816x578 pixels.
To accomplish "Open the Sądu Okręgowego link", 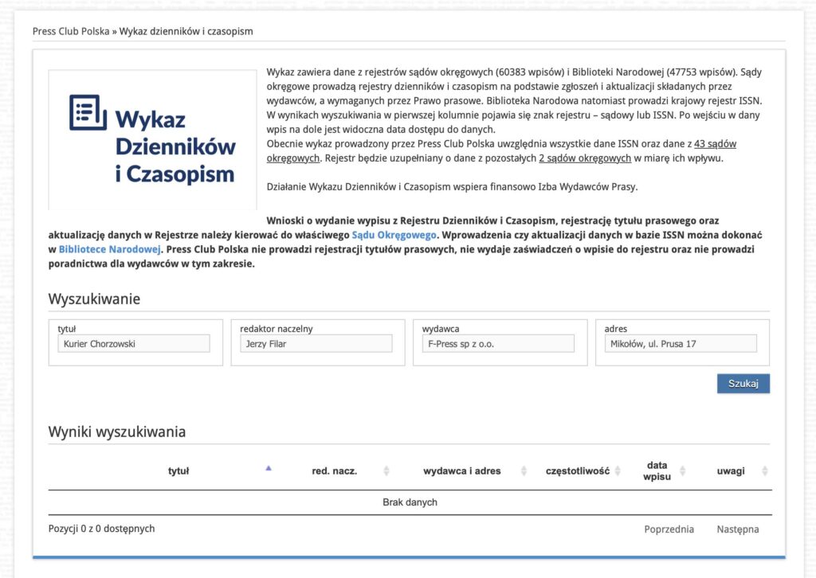I will point(394,236).
